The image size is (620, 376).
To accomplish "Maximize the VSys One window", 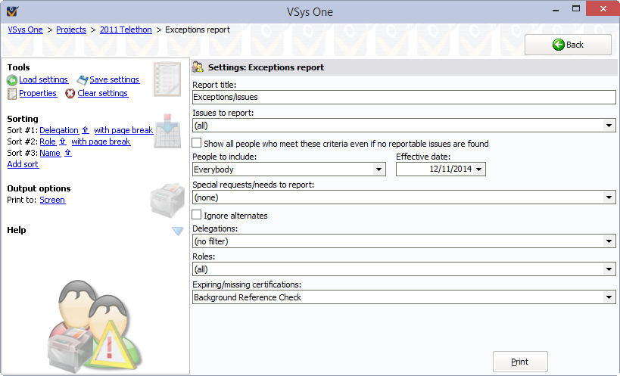I will point(575,8).
